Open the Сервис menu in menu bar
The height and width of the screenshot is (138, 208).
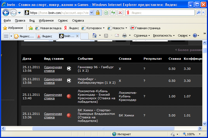click(x=63, y=20)
